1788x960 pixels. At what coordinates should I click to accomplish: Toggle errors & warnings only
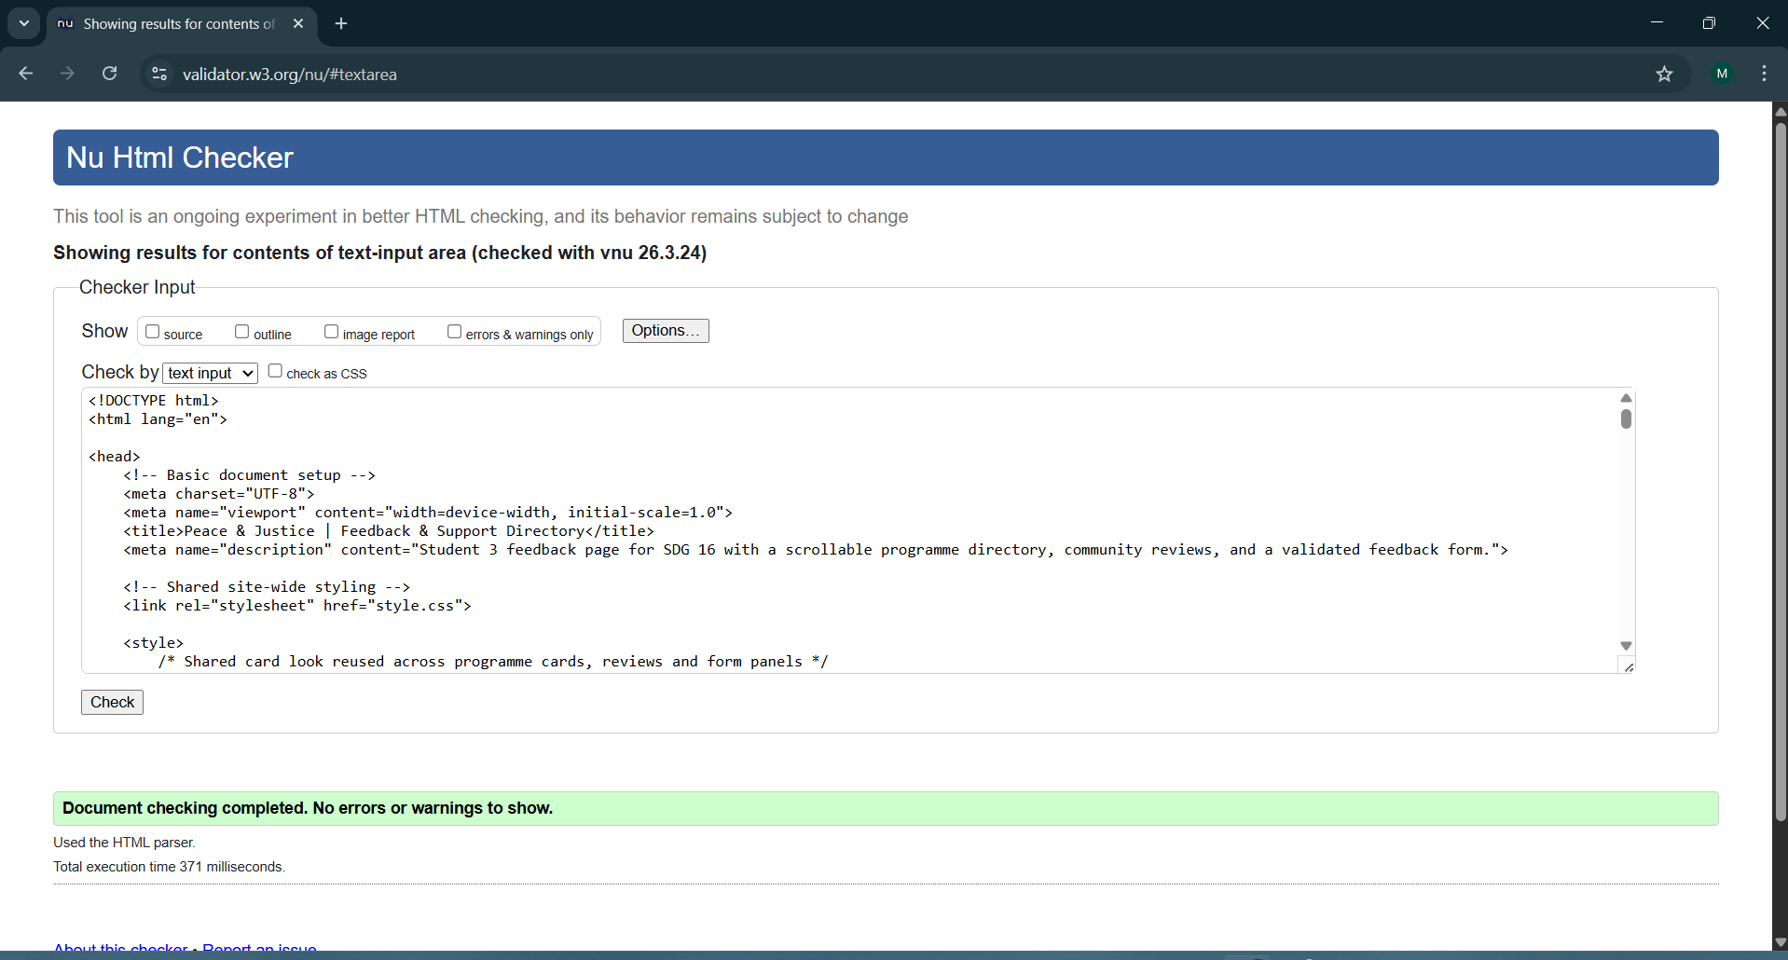454,331
